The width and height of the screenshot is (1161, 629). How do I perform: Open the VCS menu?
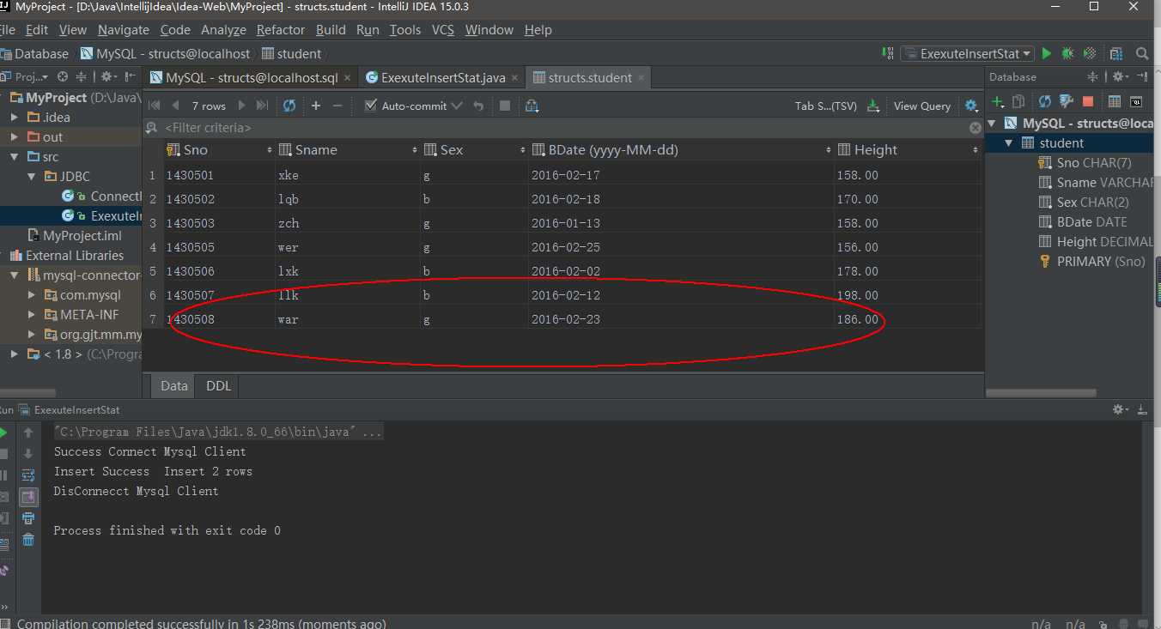(x=443, y=29)
